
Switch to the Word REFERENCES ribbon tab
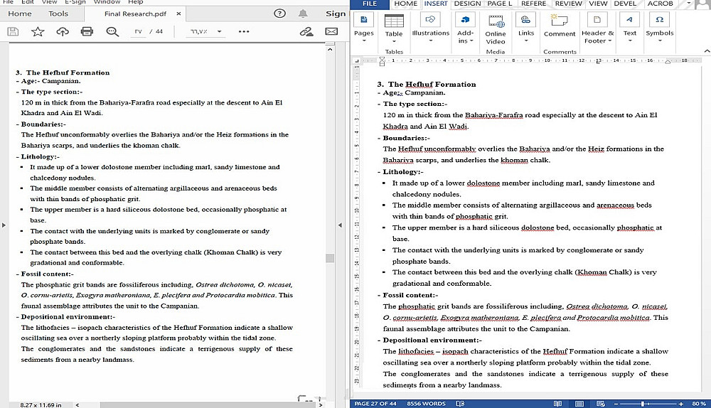pyautogui.click(x=534, y=4)
